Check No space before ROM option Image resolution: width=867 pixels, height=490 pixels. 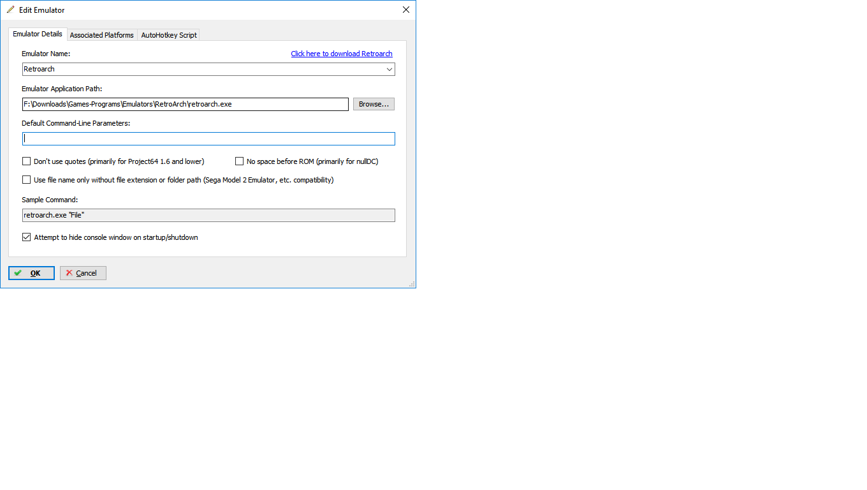point(240,161)
